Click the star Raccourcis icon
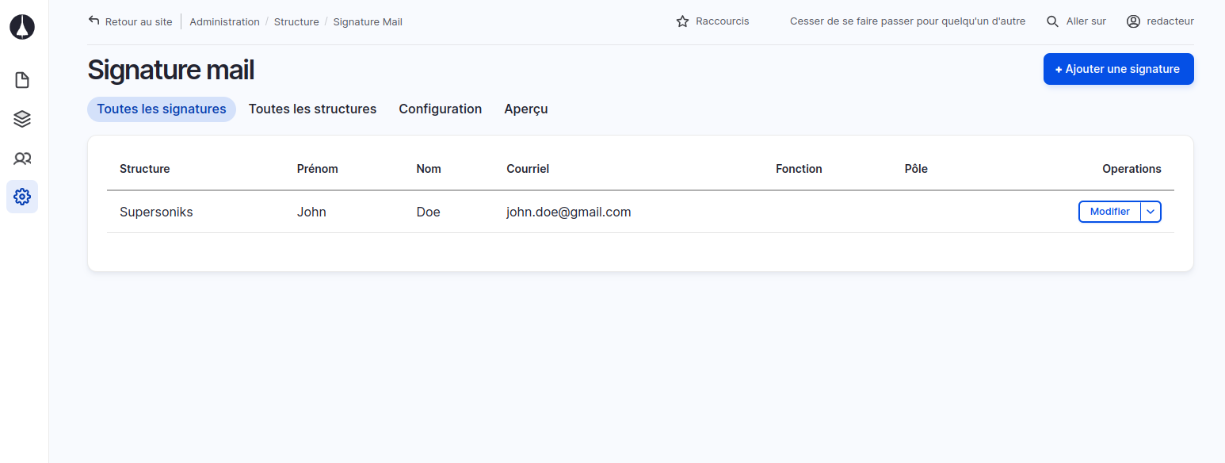The height and width of the screenshot is (463, 1225). (682, 21)
